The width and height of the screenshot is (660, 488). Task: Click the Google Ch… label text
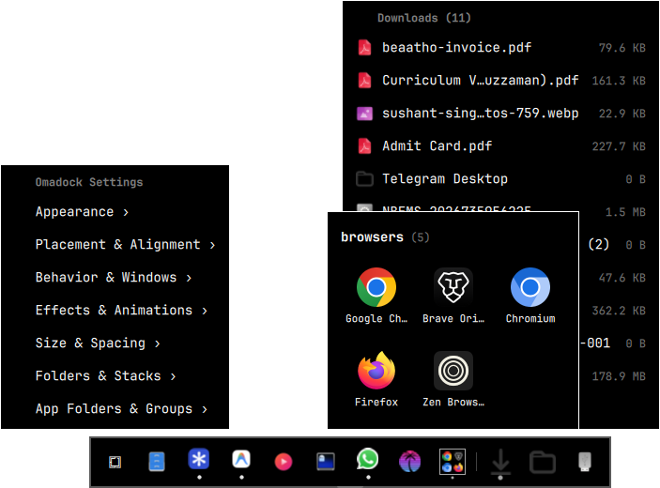coord(376,318)
